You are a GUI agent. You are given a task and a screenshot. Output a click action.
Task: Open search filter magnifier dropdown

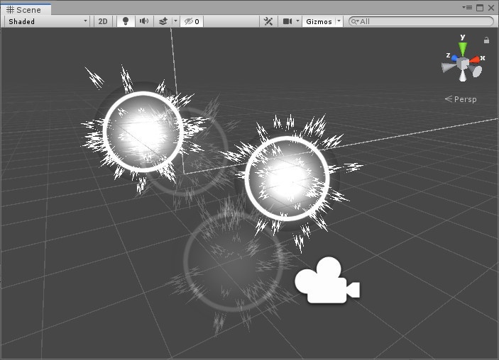click(354, 21)
